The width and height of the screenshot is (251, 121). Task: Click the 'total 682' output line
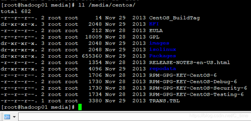tap(16, 11)
